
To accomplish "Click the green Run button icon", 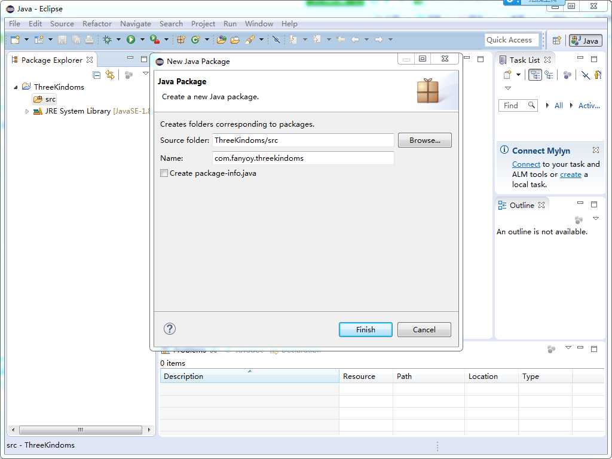I will 131,39.
